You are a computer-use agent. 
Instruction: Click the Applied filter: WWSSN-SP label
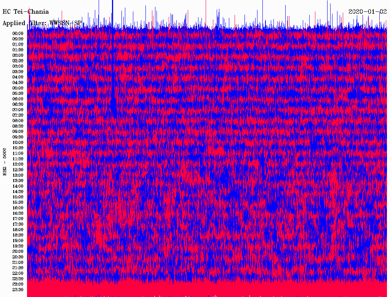[x=42, y=23]
